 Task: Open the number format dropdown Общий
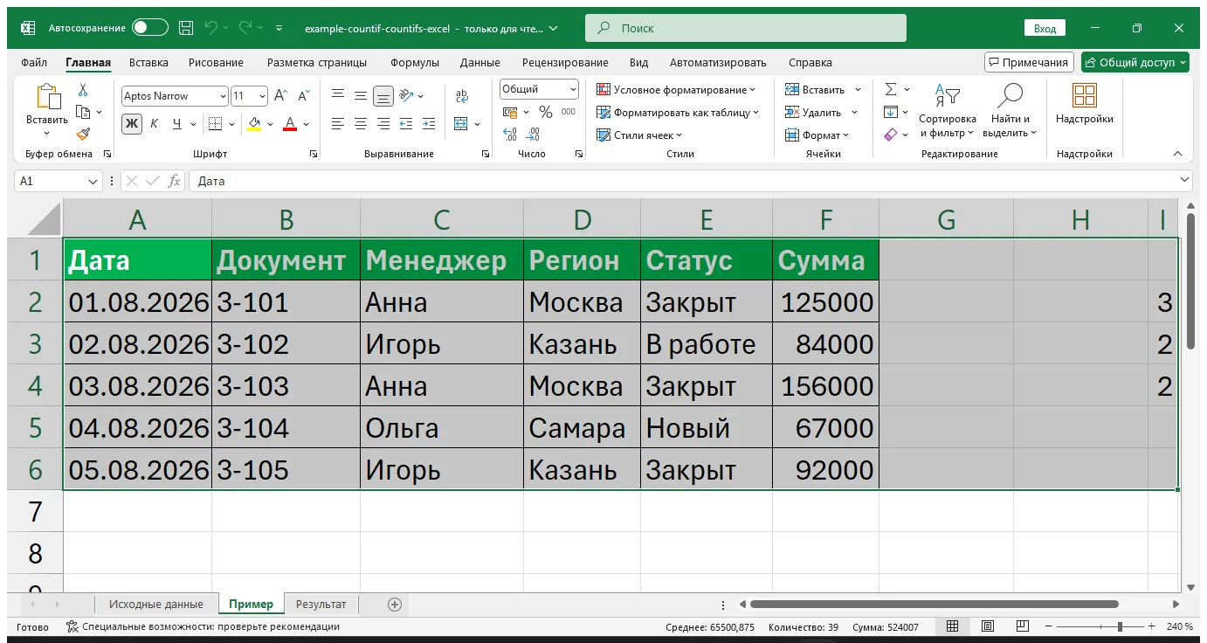[x=573, y=89]
